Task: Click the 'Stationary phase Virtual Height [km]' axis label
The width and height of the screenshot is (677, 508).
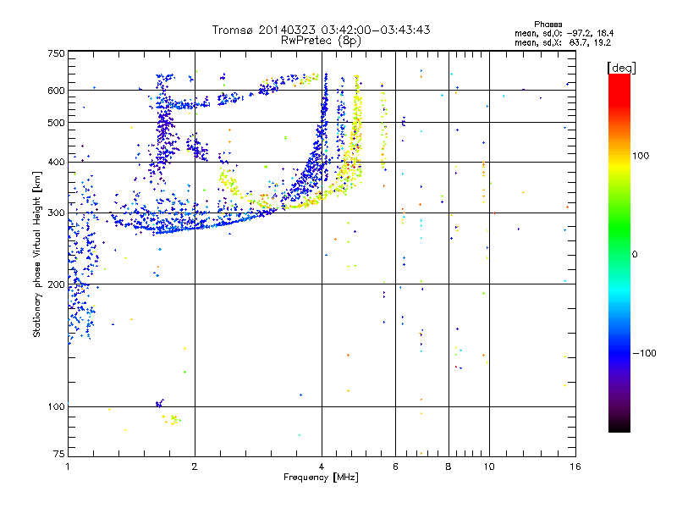Action: click(37, 254)
